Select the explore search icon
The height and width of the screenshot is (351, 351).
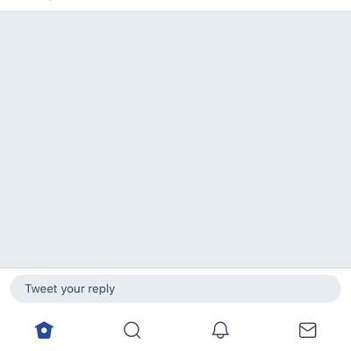tap(133, 330)
